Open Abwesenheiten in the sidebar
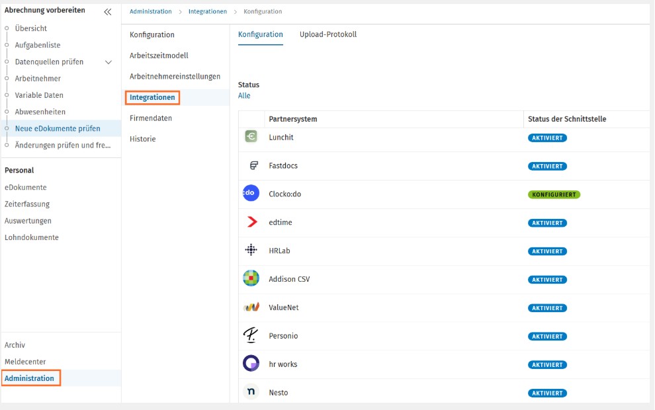This screenshot has height=410, width=655. coord(40,112)
